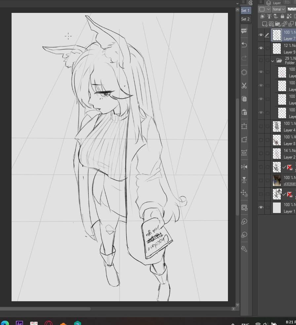Select Layer 1 by its name
This screenshot has width=296, height=325.
point(289,211)
